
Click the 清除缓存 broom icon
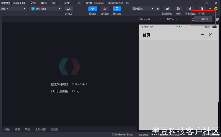(x=167, y=9)
